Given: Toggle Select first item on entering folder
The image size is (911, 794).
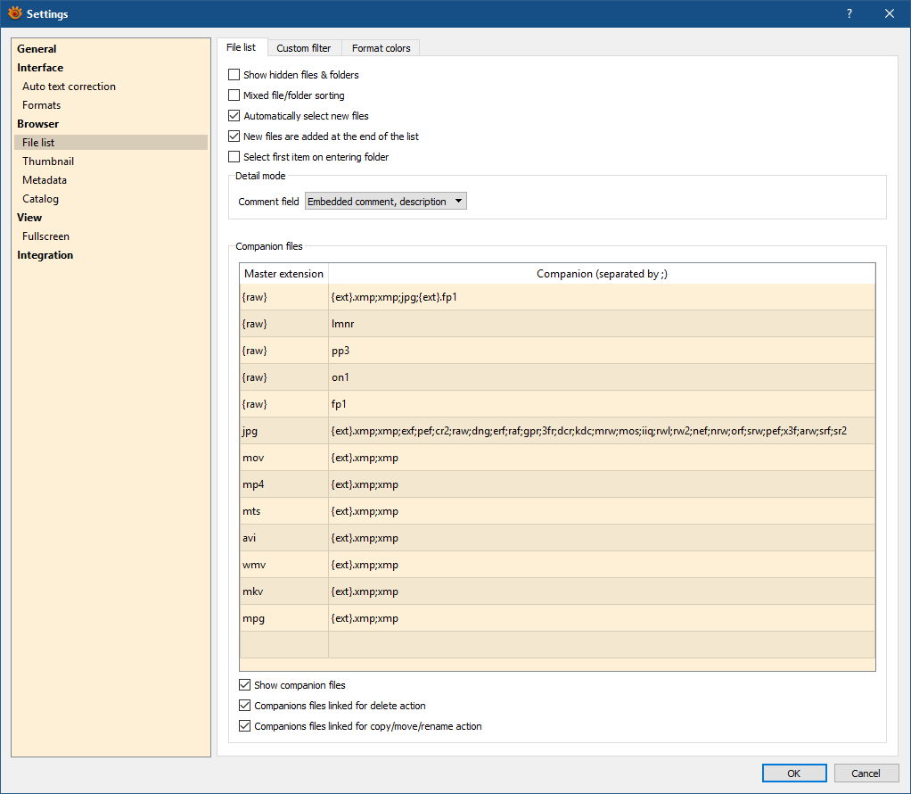Looking at the screenshot, I should point(234,157).
